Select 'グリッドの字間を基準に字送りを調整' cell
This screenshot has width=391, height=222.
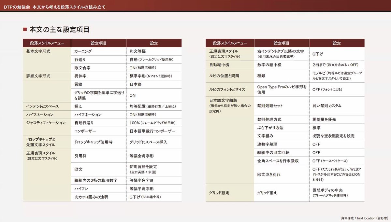pyautogui.click(x=99, y=95)
